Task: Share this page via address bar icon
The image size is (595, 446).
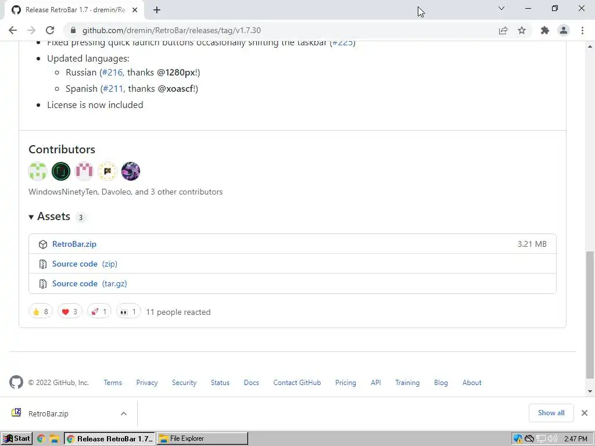Action: click(x=503, y=30)
